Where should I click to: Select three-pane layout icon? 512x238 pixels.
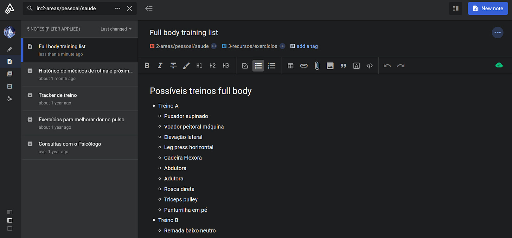9,212
